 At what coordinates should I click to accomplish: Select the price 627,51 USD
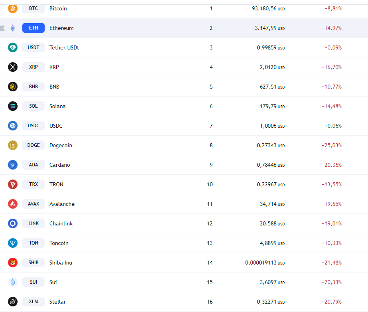pos(272,87)
